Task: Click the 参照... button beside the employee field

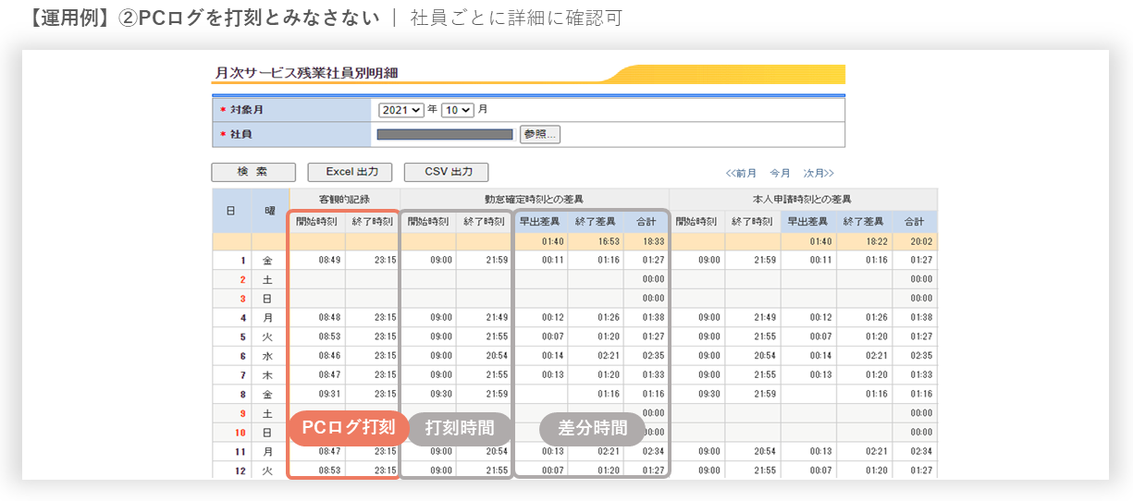Action: [540, 134]
